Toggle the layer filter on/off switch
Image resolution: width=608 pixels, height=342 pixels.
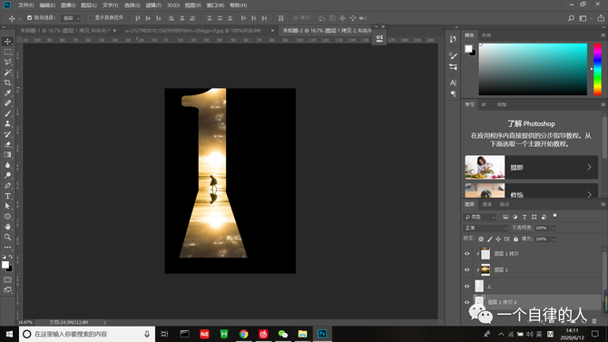point(554,216)
